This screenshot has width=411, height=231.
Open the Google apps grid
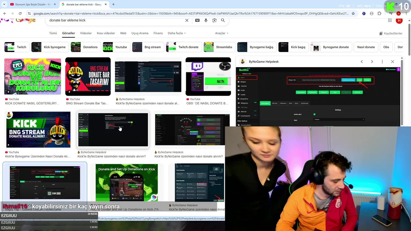(390, 20)
